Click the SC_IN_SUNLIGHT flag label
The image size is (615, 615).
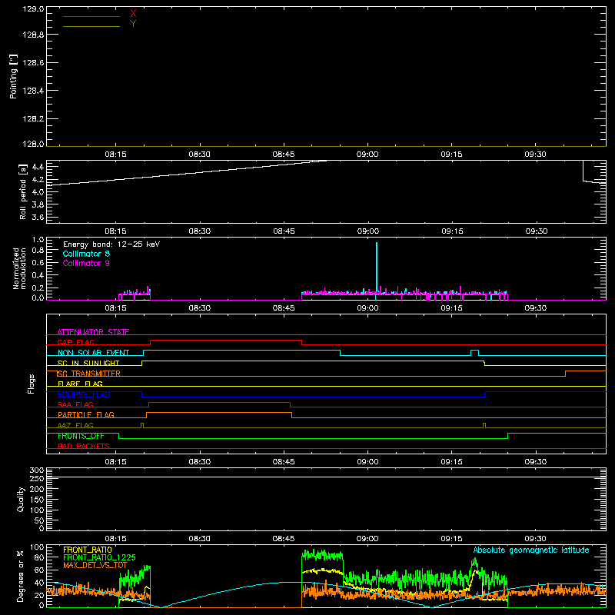pos(88,363)
